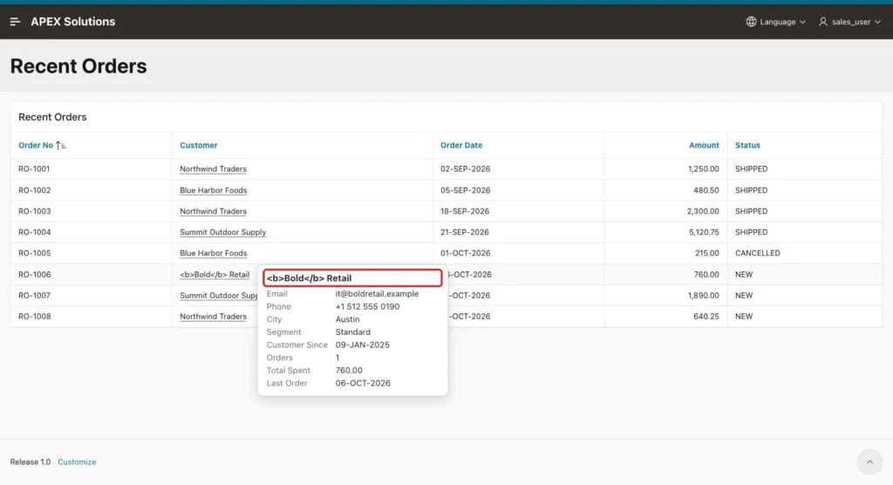Click city value Austin in tooltip

point(347,319)
